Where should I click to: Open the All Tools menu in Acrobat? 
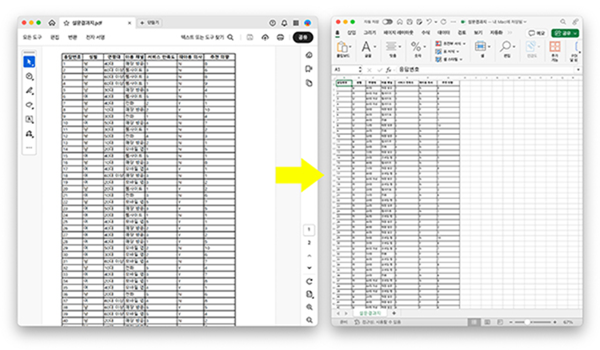tap(32, 38)
